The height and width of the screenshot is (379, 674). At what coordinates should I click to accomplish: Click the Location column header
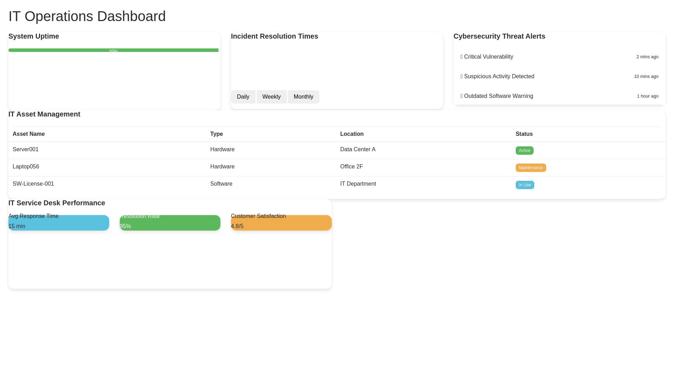coord(352,134)
